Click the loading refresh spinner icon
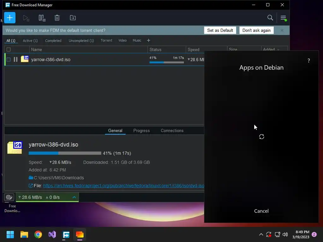 tap(261, 137)
